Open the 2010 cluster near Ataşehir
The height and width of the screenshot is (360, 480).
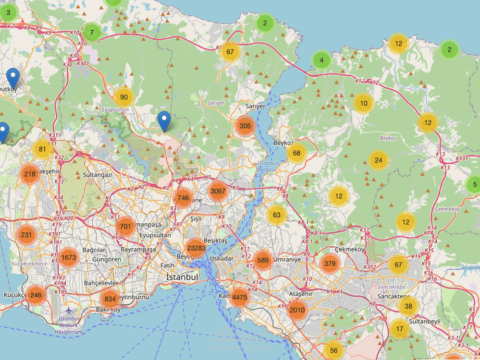(x=297, y=310)
